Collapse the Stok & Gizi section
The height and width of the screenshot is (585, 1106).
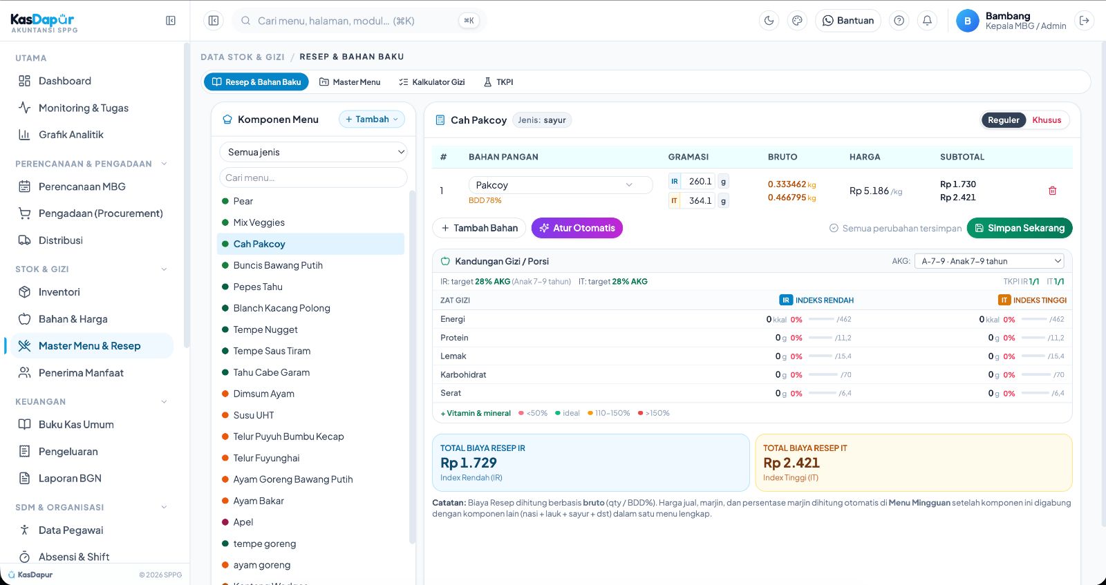tap(164, 269)
